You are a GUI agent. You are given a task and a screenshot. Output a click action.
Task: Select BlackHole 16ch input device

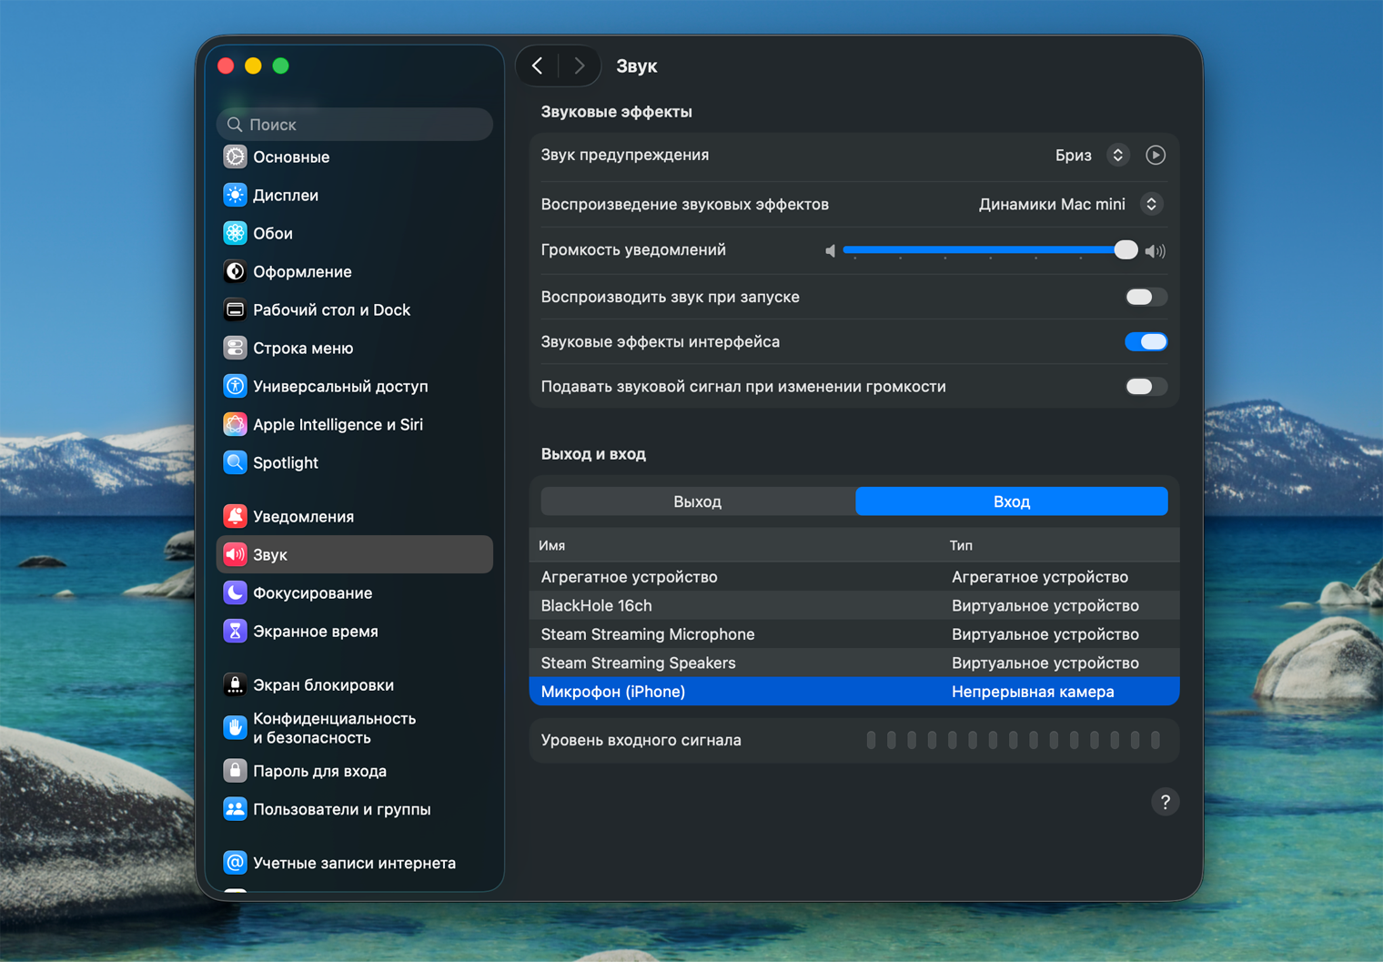854,605
